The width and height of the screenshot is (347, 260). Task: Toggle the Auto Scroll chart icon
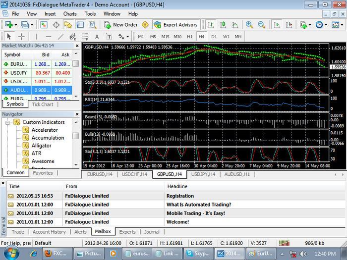pos(277,25)
